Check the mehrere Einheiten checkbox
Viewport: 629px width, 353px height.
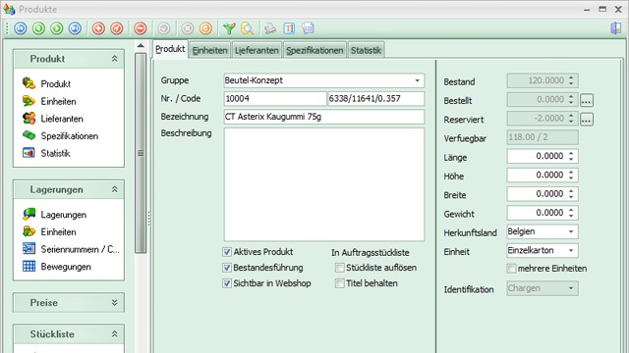(x=511, y=268)
